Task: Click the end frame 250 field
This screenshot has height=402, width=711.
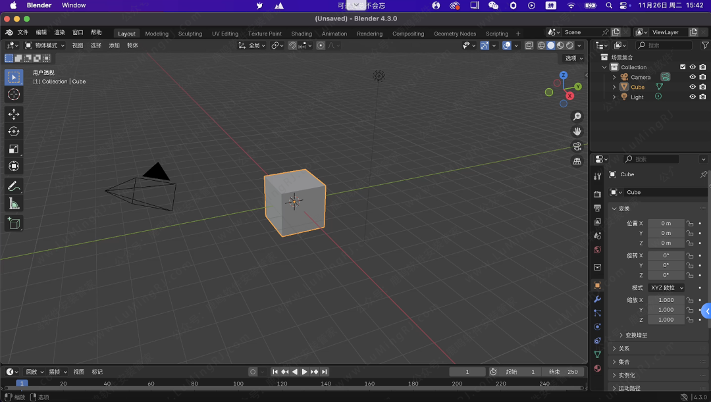Action: 564,372
